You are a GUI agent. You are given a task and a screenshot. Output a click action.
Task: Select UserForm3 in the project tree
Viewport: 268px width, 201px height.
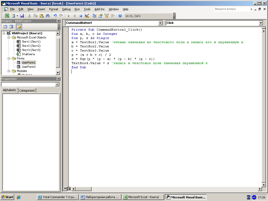pyautogui.click(x=29, y=67)
